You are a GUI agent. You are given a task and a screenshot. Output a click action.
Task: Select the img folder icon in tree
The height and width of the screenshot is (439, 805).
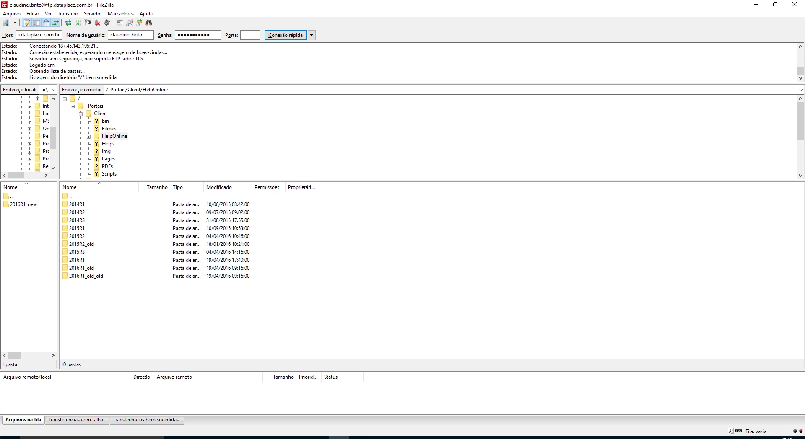pos(96,151)
